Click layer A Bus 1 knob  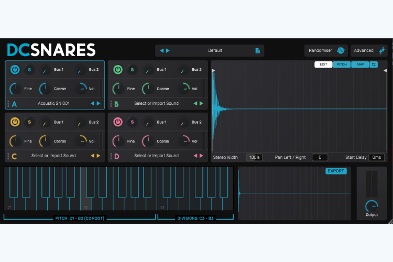(46, 70)
